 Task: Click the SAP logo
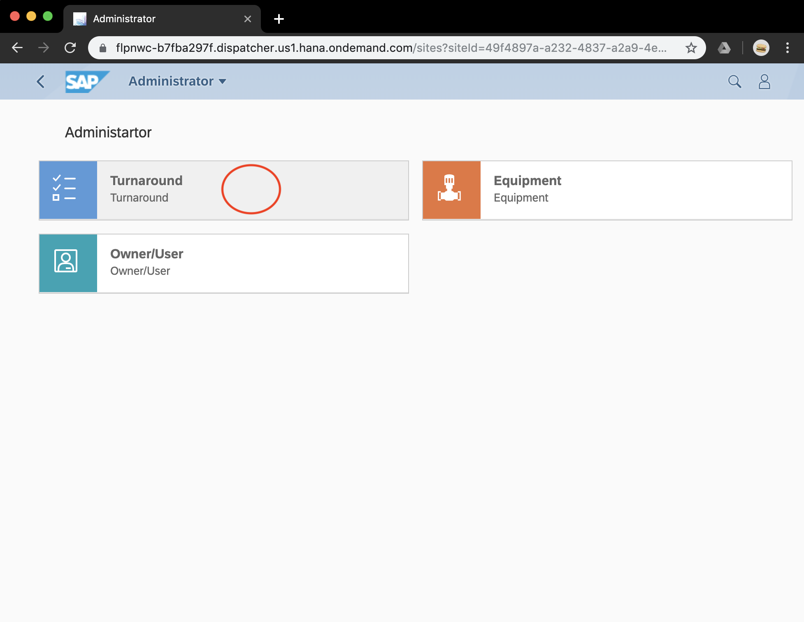coord(87,81)
